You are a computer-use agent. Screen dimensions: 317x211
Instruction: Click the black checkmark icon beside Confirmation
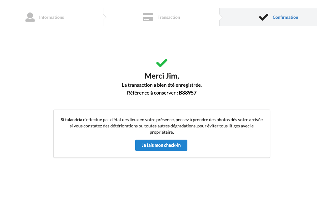(263, 17)
